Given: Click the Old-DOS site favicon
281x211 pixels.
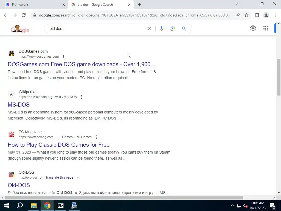Looking at the screenshot, I should point(12,175).
